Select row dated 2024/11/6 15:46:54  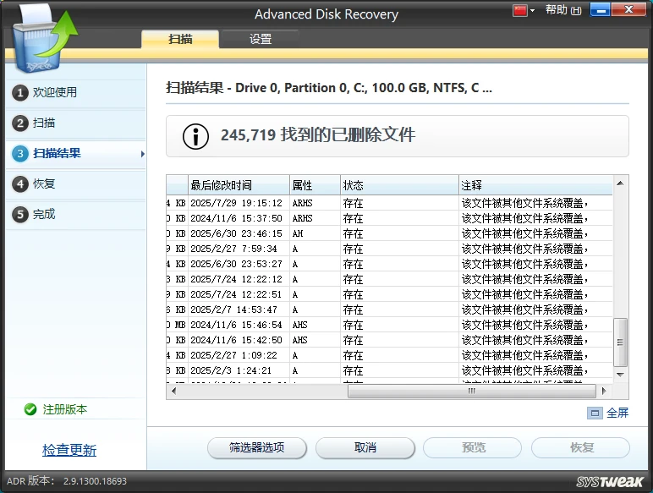pyautogui.click(x=389, y=325)
